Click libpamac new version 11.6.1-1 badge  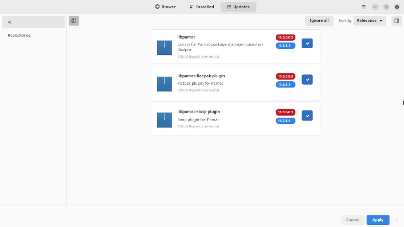[285, 46]
